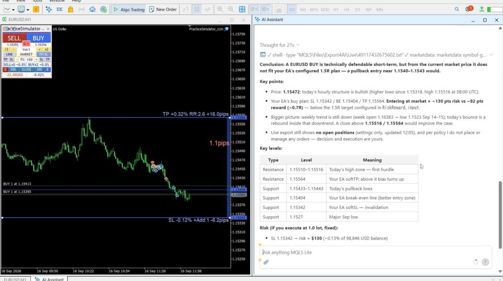Image resolution: width=503 pixels, height=281 pixels.
Task: Select M30 timeframe
Action: [x=325, y=10]
